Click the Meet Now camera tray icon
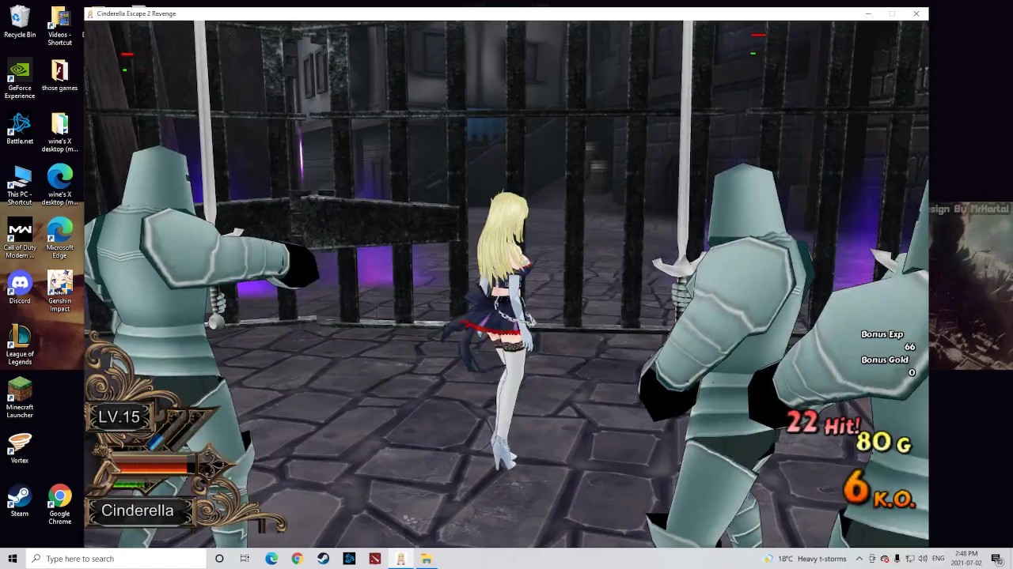 coord(872,559)
